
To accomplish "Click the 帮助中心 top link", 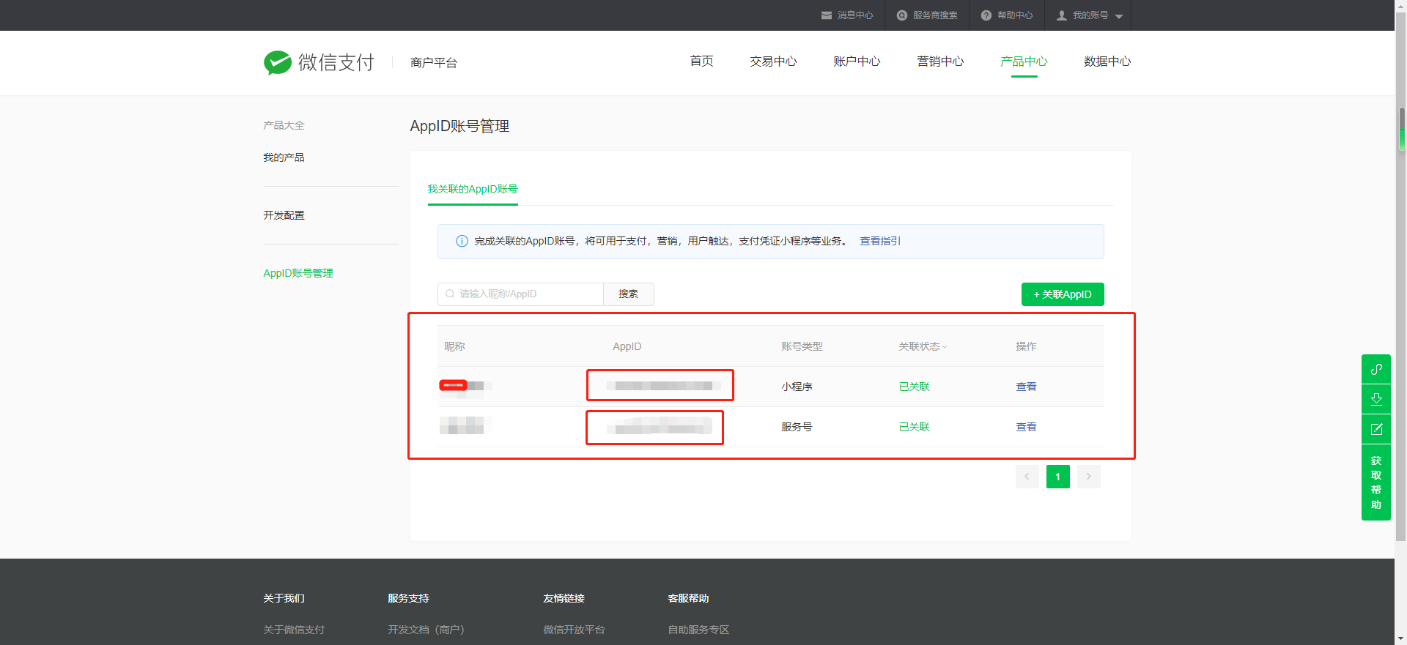I will click(1015, 15).
